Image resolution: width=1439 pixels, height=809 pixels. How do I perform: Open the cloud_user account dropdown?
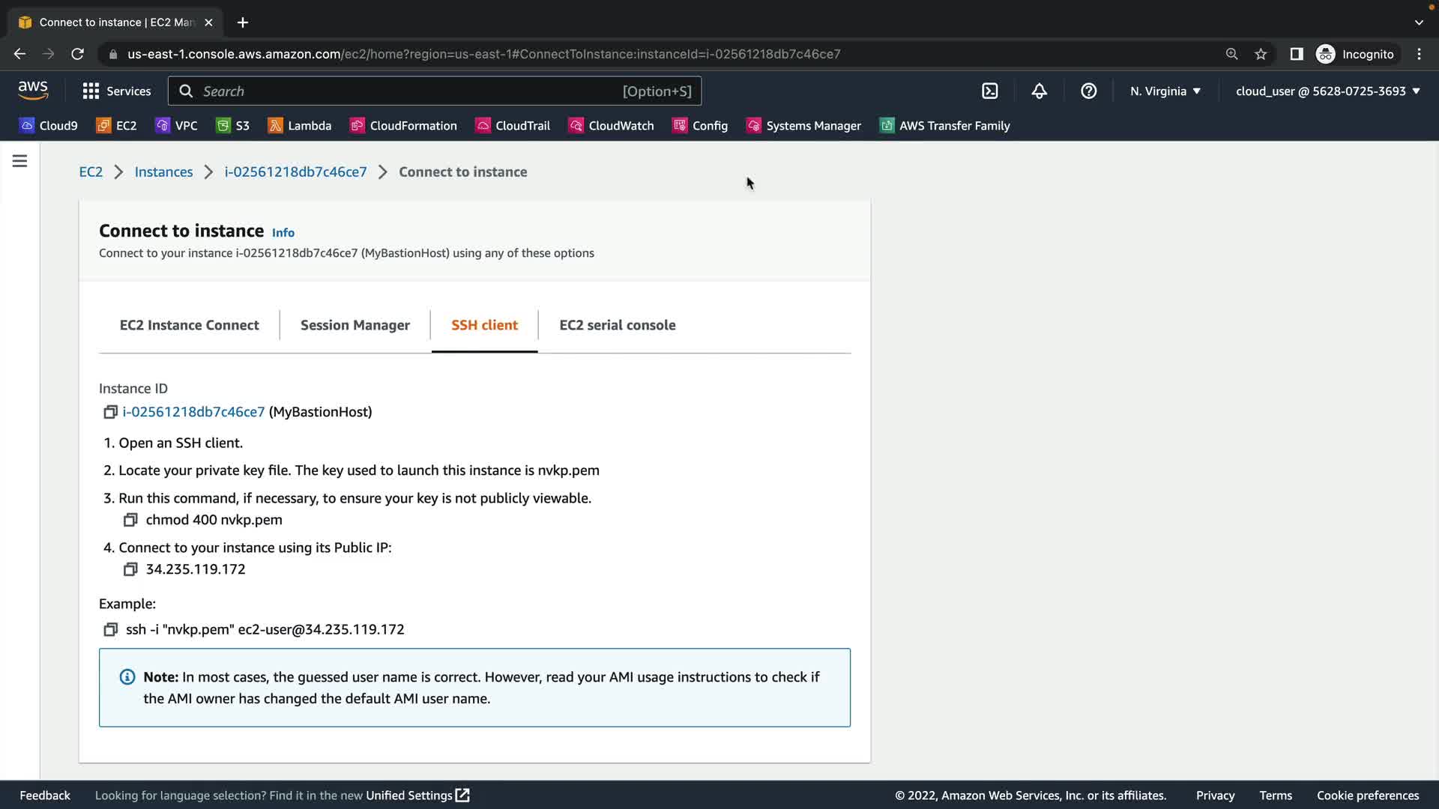coord(1327,91)
